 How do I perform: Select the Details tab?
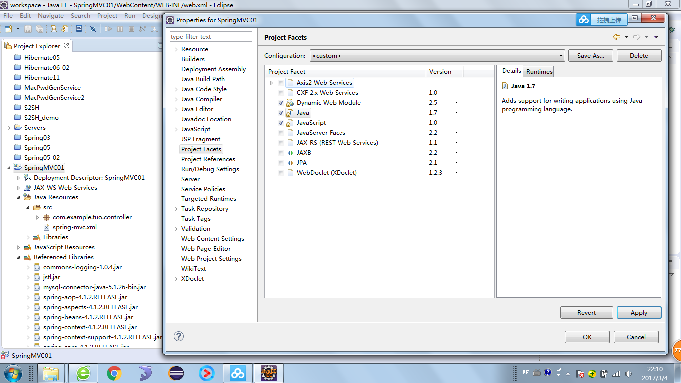tap(511, 71)
